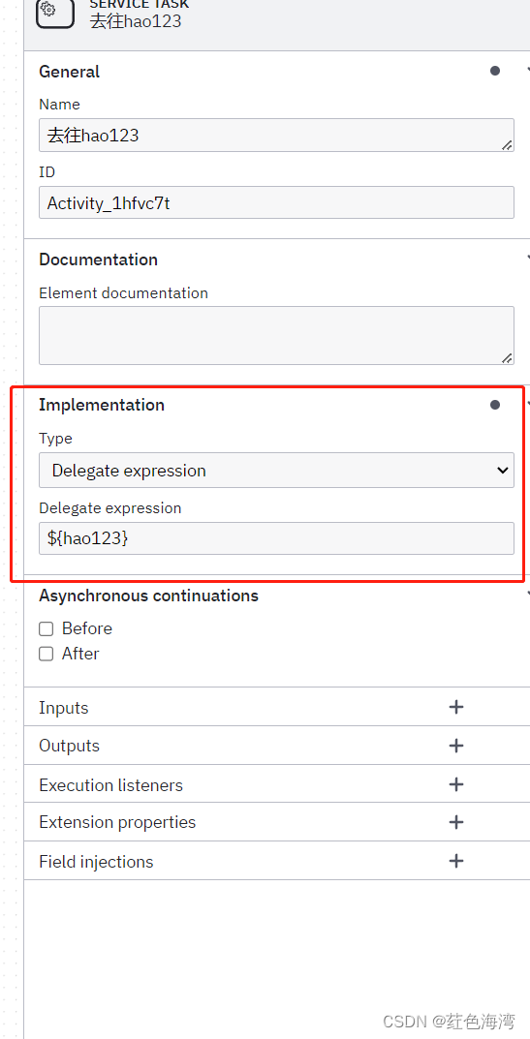
Task: Add an Extension property with plus icon
Action: click(x=455, y=822)
